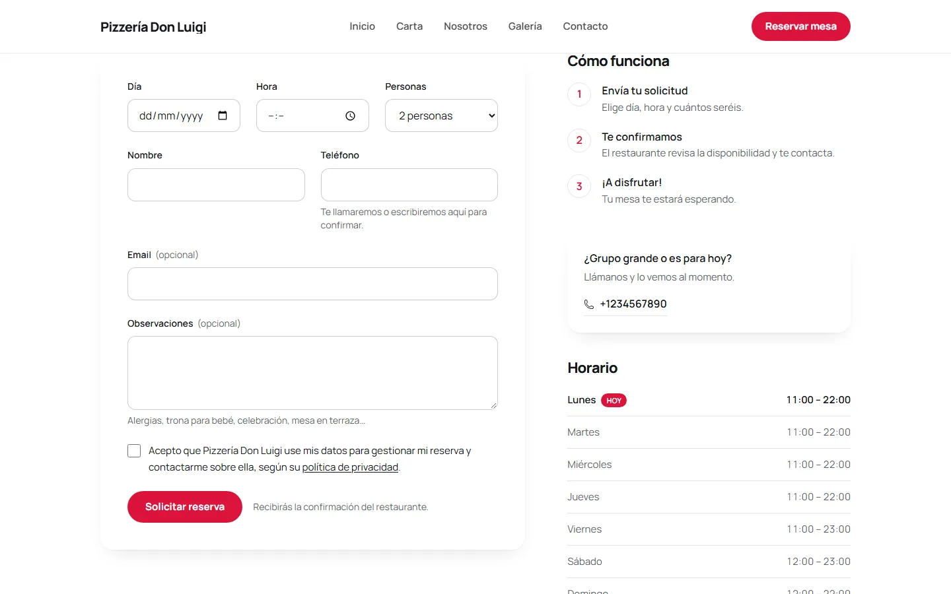Click the Sábado opening hours 12:00 – 23:00
The width and height of the screenshot is (951, 594).
818,562
